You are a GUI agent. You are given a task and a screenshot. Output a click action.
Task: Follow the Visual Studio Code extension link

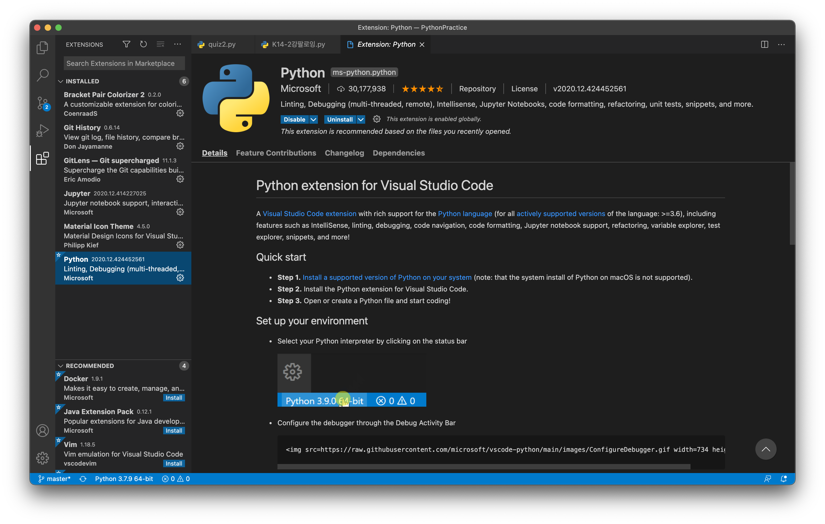(x=309, y=214)
